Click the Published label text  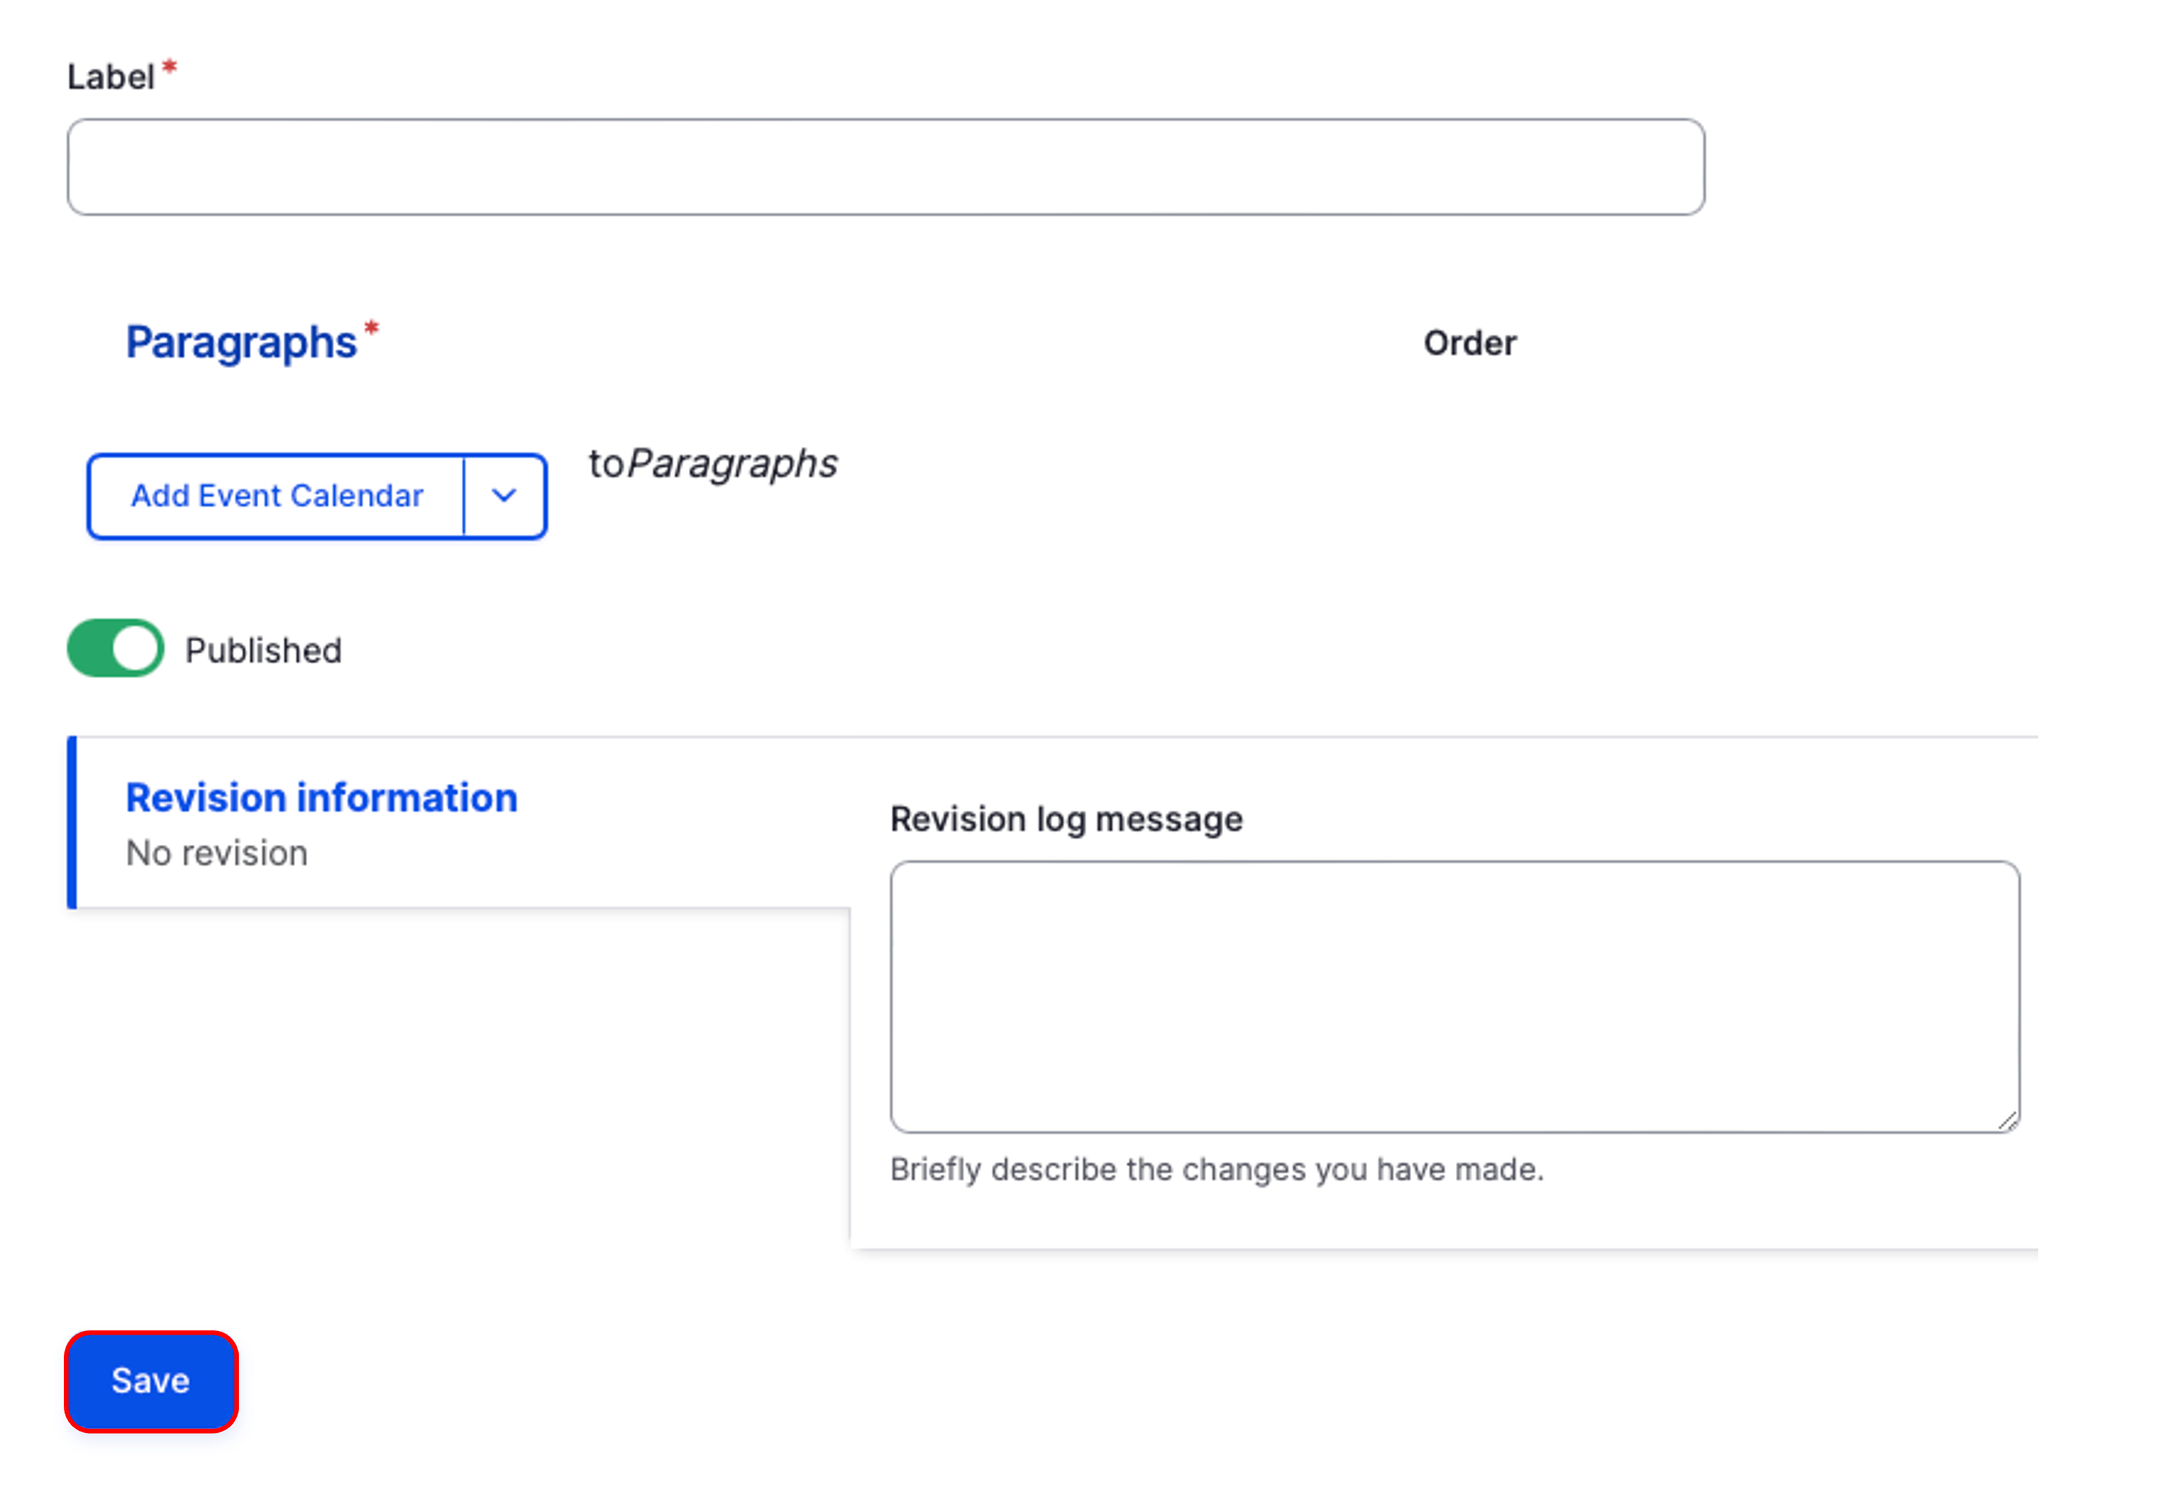[263, 650]
